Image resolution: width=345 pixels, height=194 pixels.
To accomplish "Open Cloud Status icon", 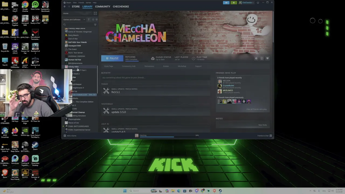I will (x=153, y=58).
